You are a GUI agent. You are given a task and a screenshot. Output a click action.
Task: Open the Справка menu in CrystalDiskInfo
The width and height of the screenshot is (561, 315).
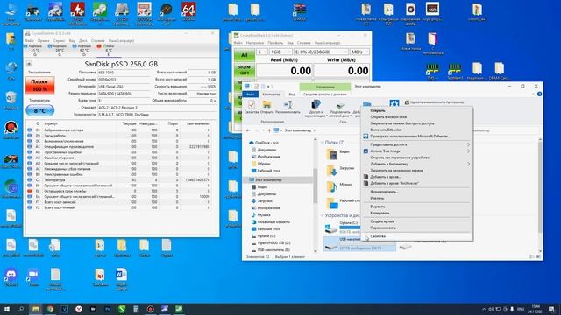[x=97, y=41]
